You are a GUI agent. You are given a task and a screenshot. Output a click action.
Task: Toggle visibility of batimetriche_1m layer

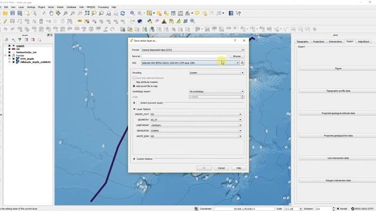pos(9,52)
